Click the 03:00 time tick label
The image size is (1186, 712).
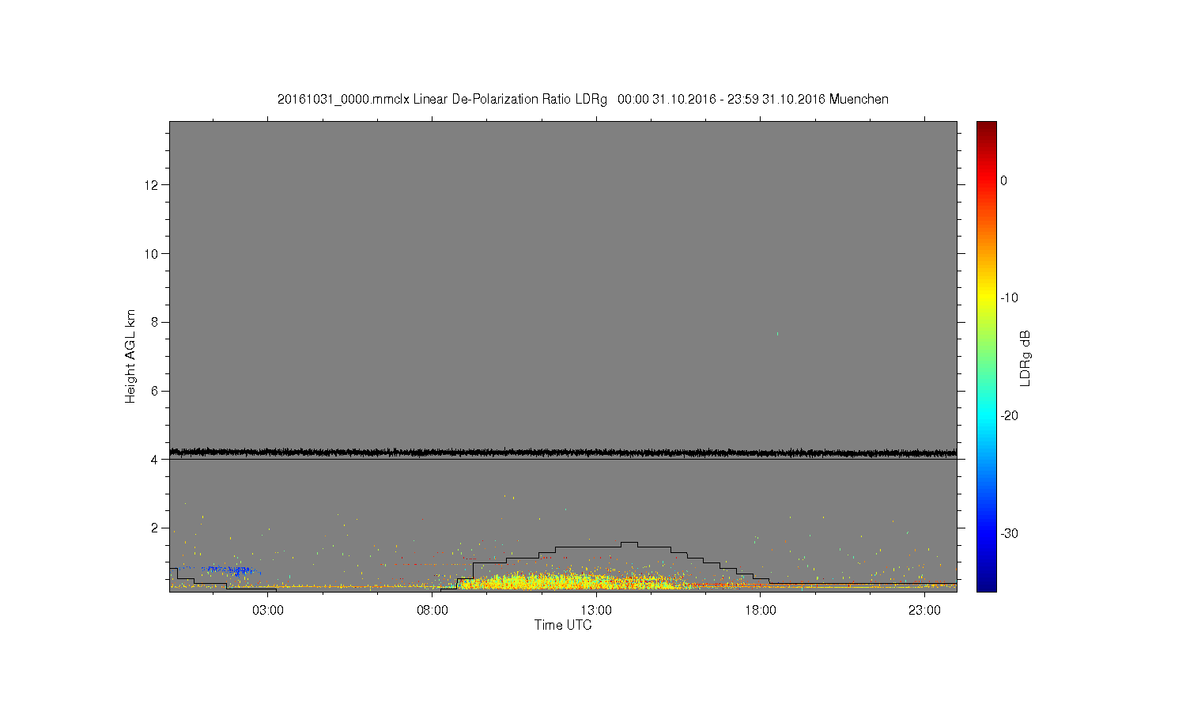(x=268, y=611)
